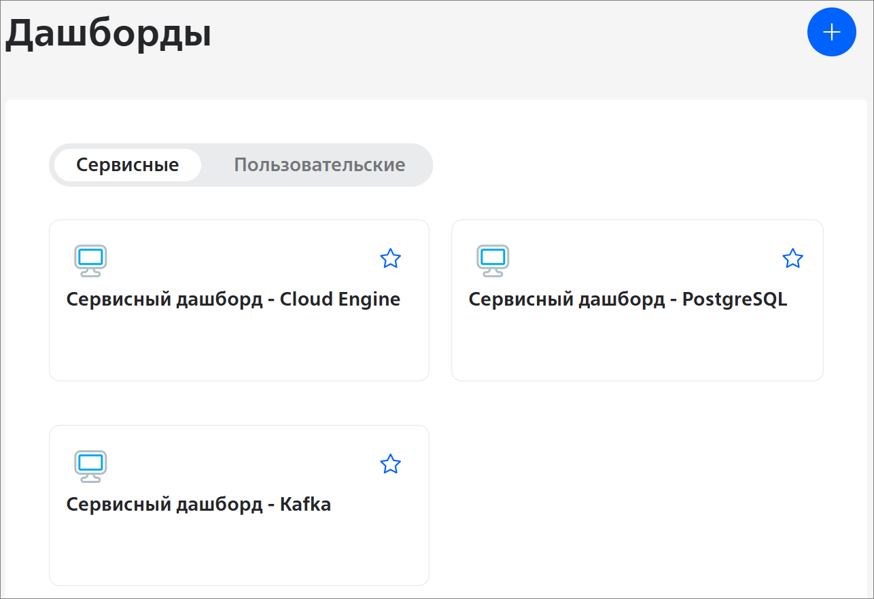The height and width of the screenshot is (599, 874).
Task: Favorite the PostgreSQL dashboard via its star
Action: [792, 258]
